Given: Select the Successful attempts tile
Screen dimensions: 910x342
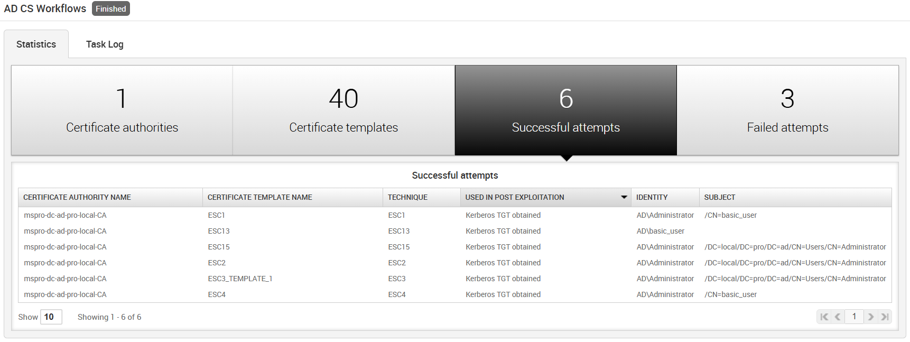Looking at the screenshot, I should [x=565, y=110].
